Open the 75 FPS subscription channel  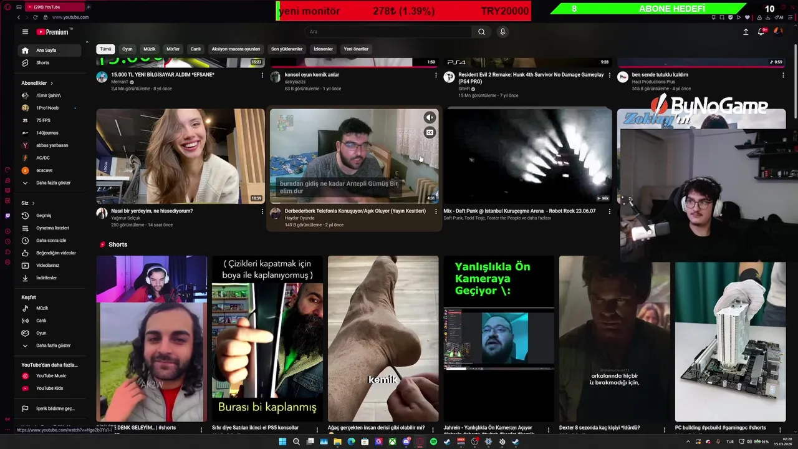coord(50,120)
